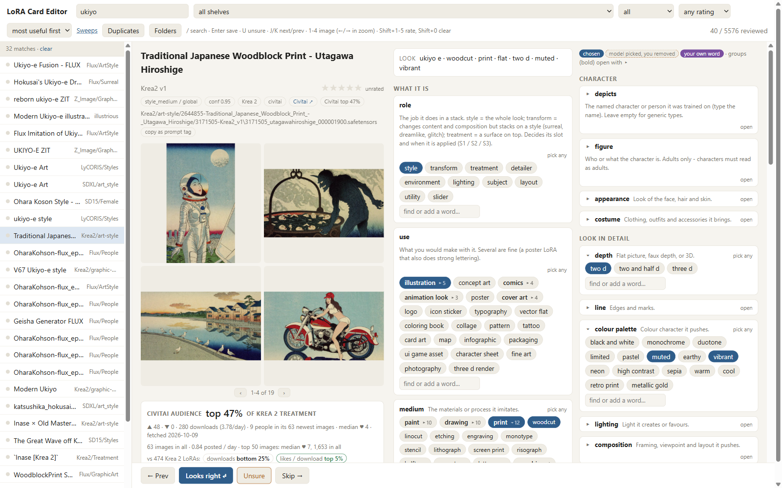Toggle the 'muted' colour palette tag
Image resolution: width=782 pixels, height=488 pixels.
click(x=661, y=357)
